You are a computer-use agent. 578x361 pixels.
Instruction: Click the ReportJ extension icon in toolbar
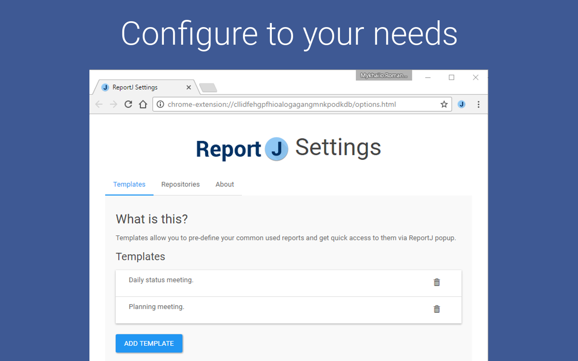tap(461, 104)
